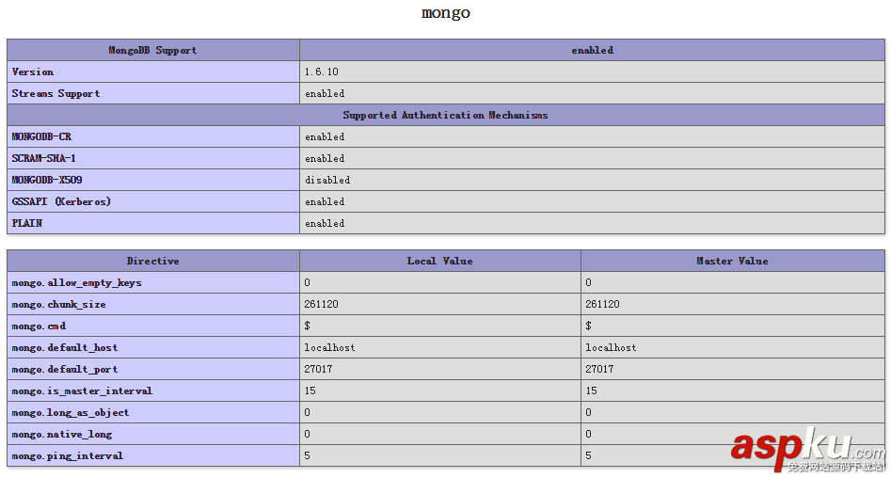Click 'enabled' value for SCRAM-SHA-1

(325, 158)
